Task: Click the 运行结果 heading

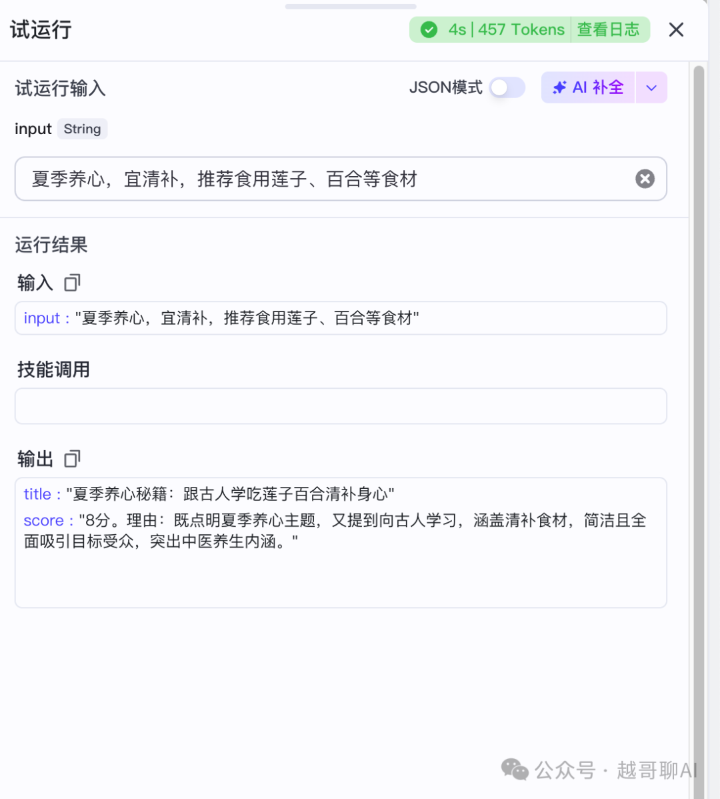Action: [x=51, y=245]
